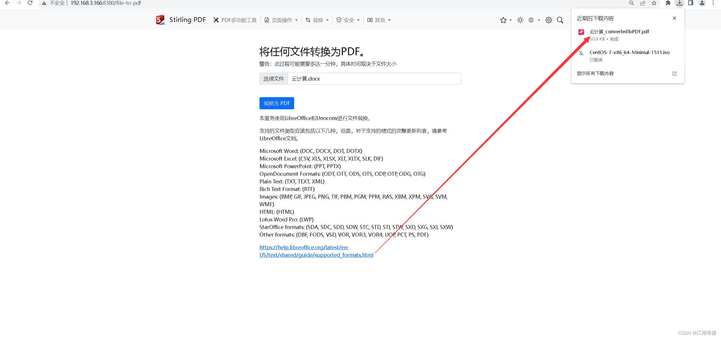
Task: Click the 不安全 security warning icon
Action: pyautogui.click(x=44, y=3)
